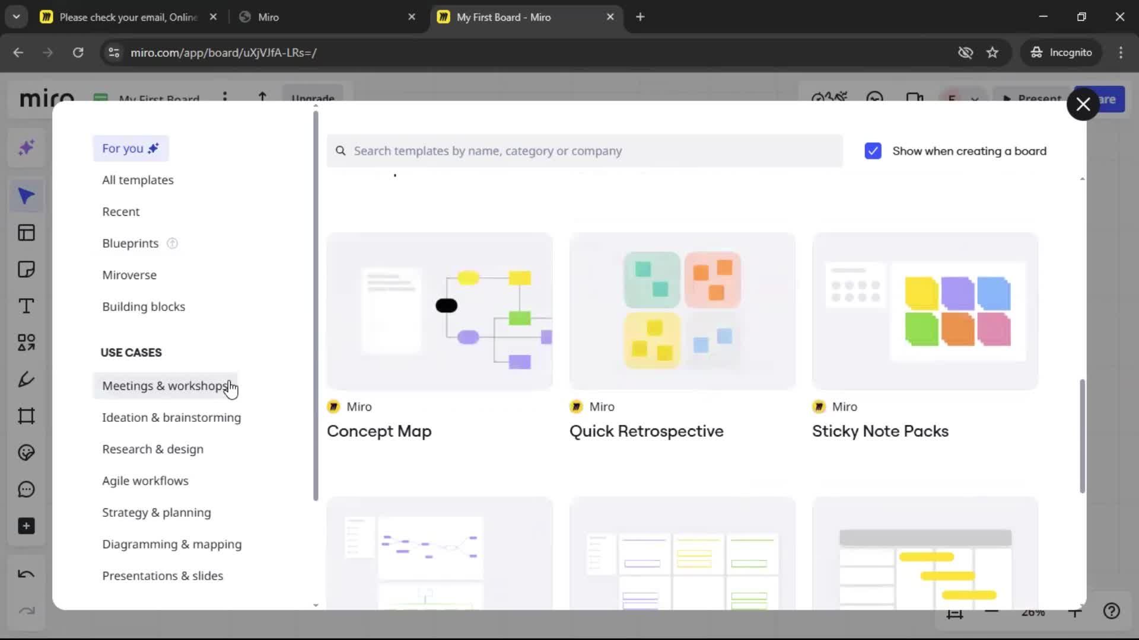Open the templates tool in left toolbar
Screen dimensions: 1139x640
click(26, 233)
